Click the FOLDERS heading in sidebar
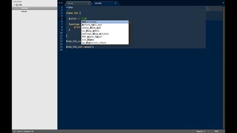Image resolution: width=237 pixels, height=133 pixels. (17, 1)
